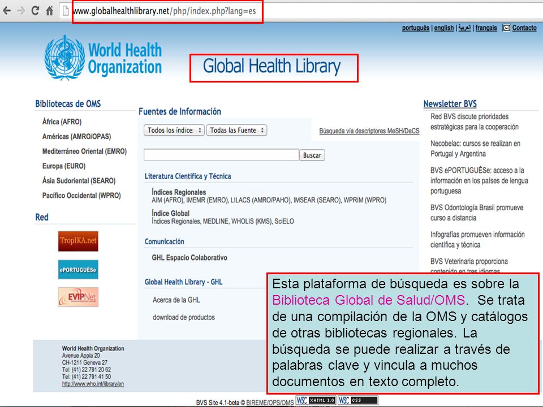
Task: Open the www.who.int/library/en footer link
Action: click(93, 384)
